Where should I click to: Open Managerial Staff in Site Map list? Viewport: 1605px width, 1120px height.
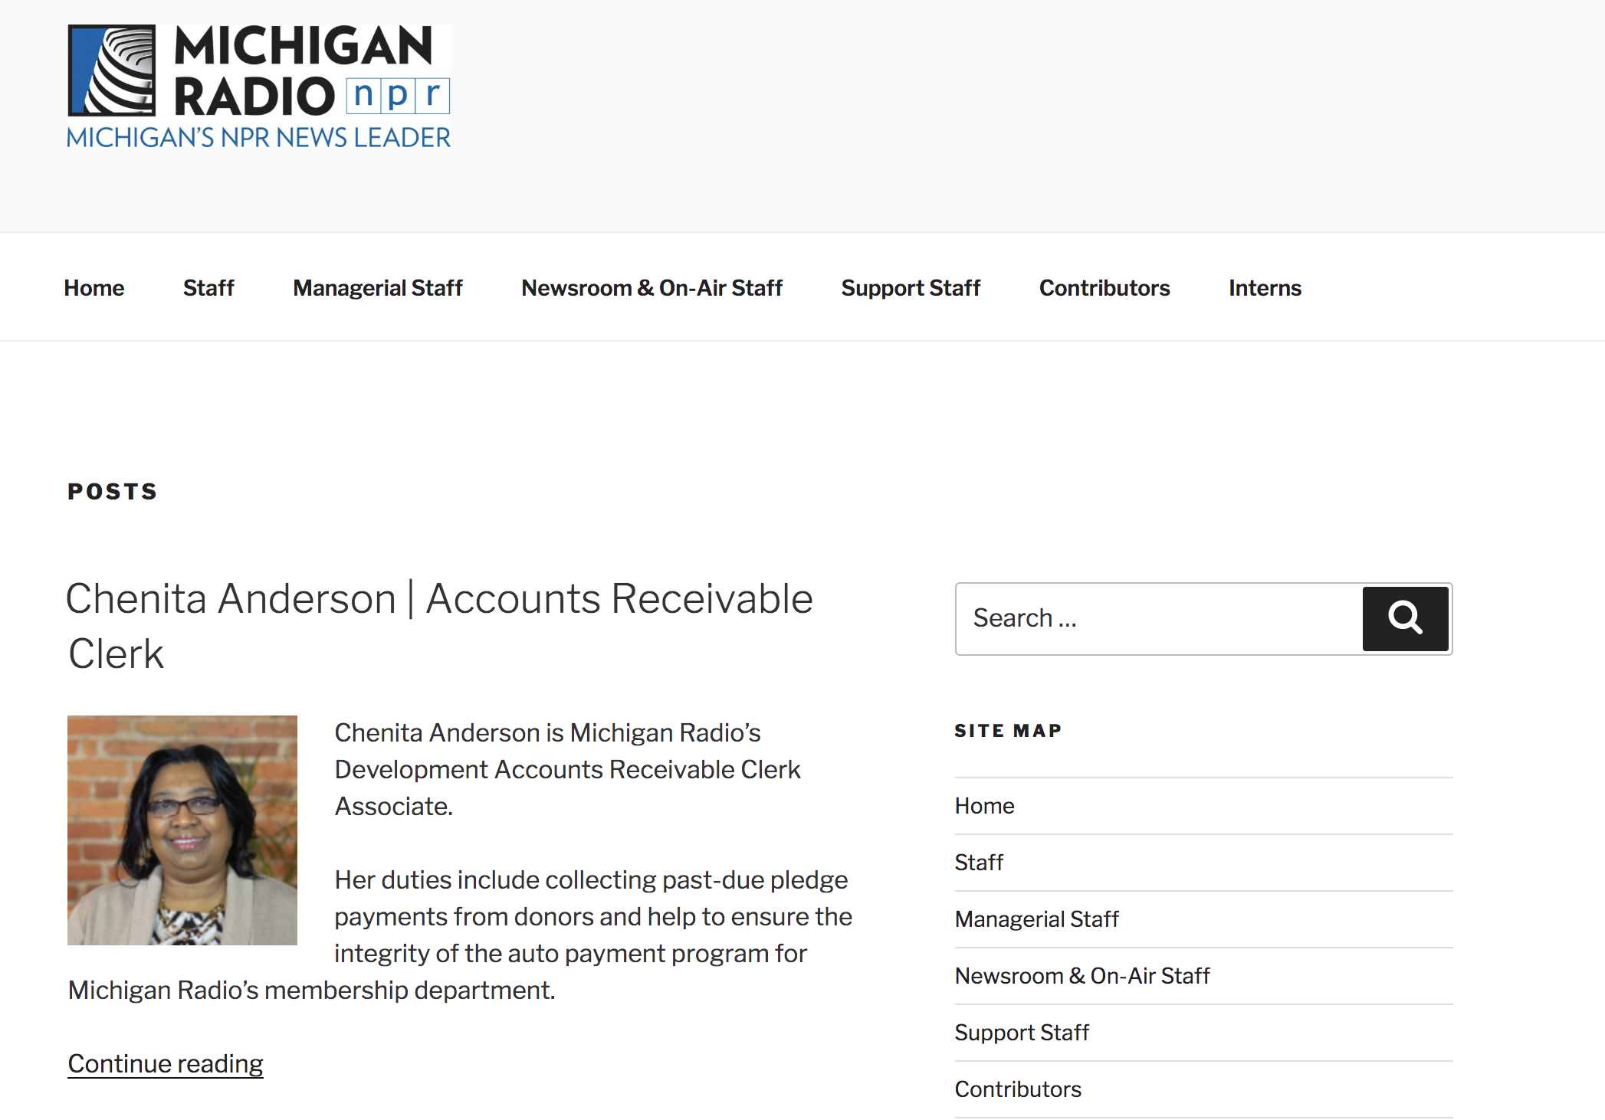point(1036,919)
